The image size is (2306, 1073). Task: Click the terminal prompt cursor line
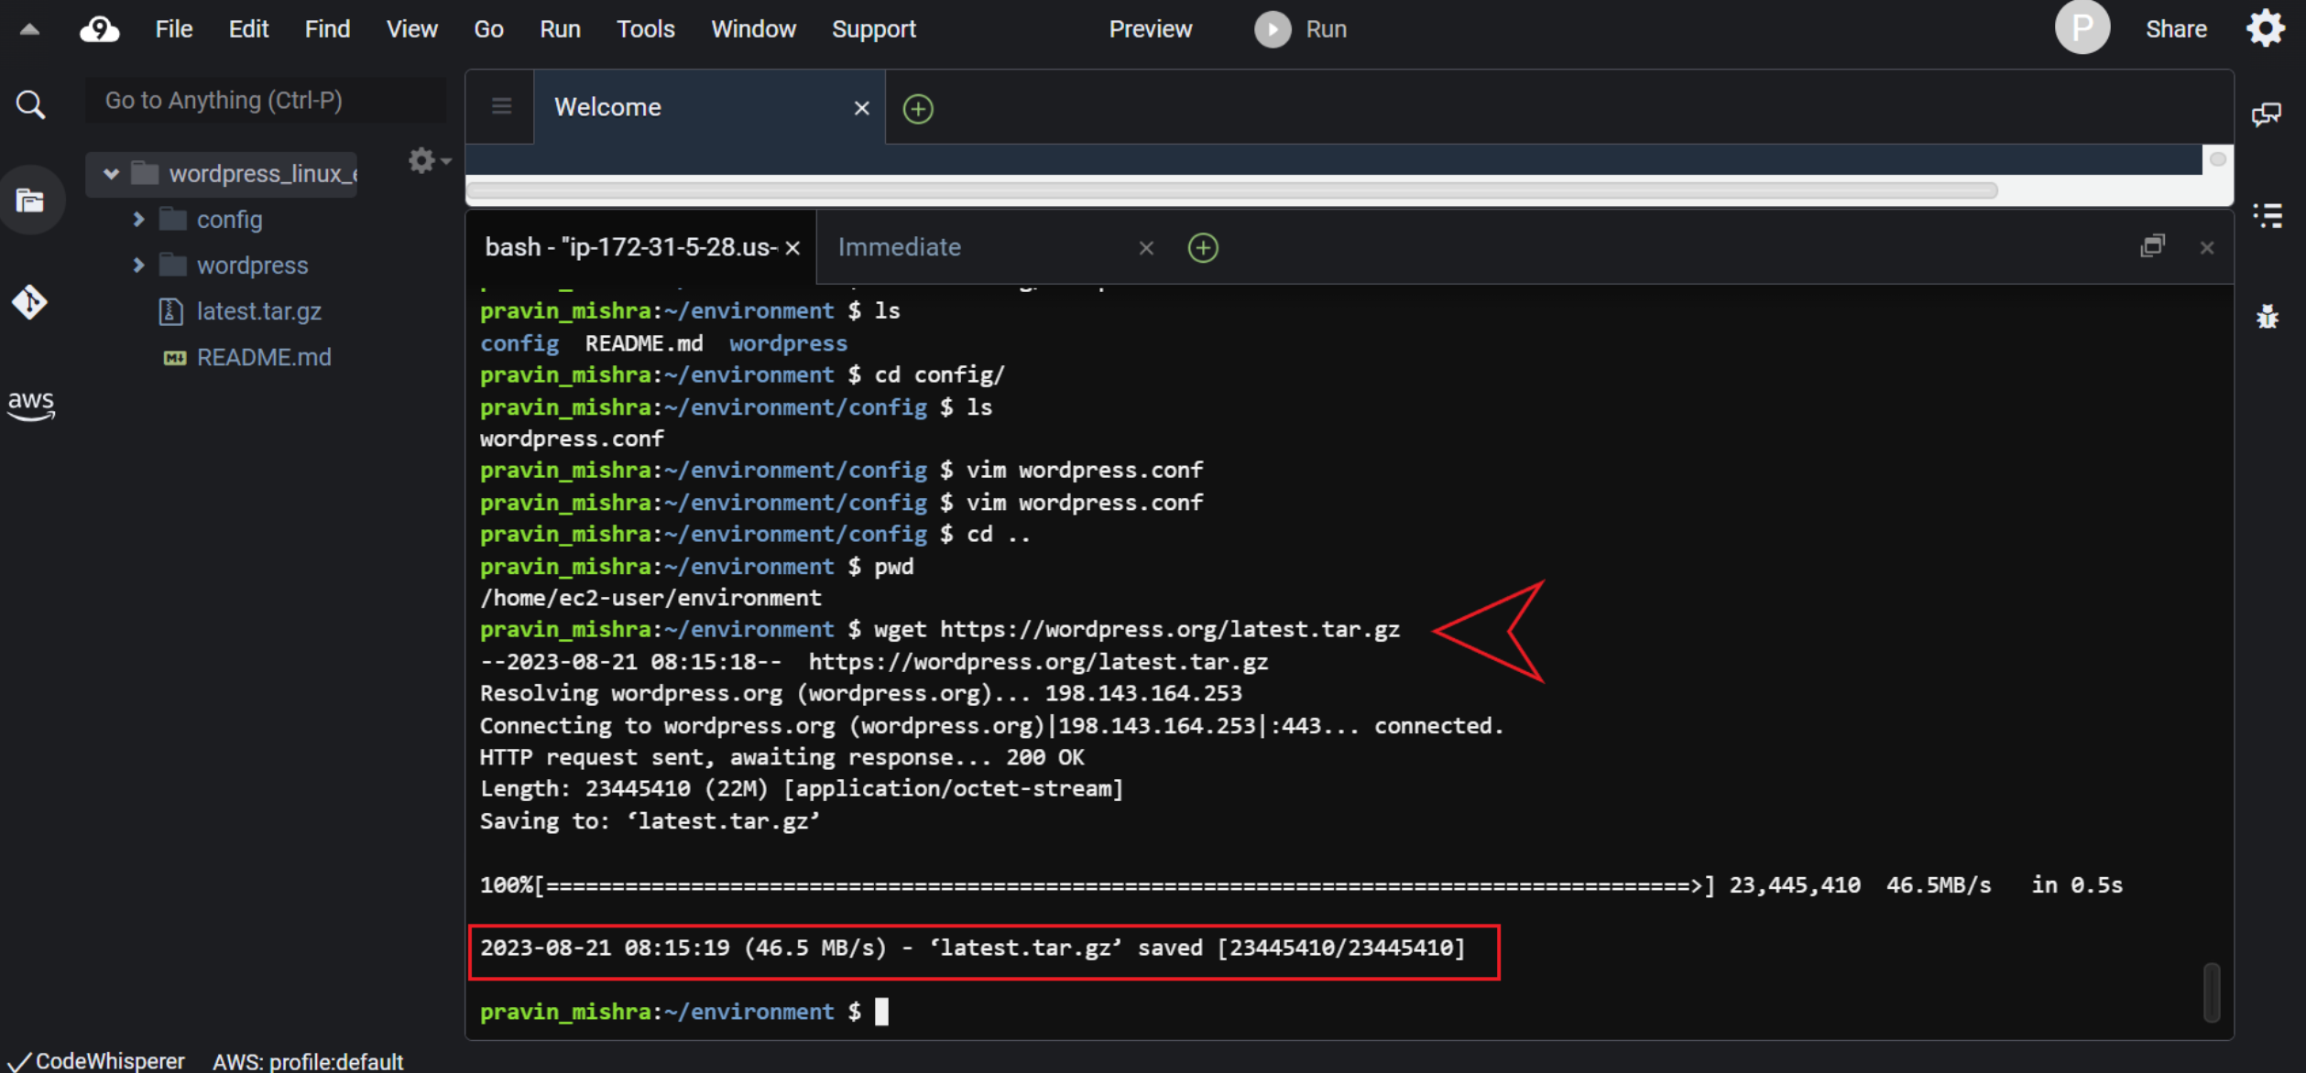coord(683,1012)
